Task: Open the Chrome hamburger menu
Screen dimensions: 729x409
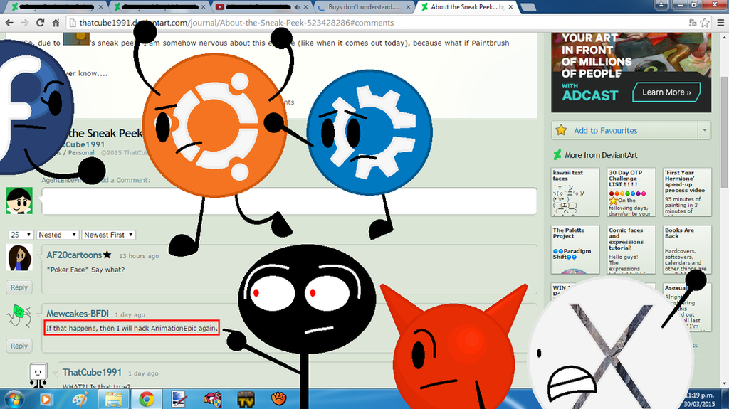Action: pyautogui.click(x=720, y=23)
